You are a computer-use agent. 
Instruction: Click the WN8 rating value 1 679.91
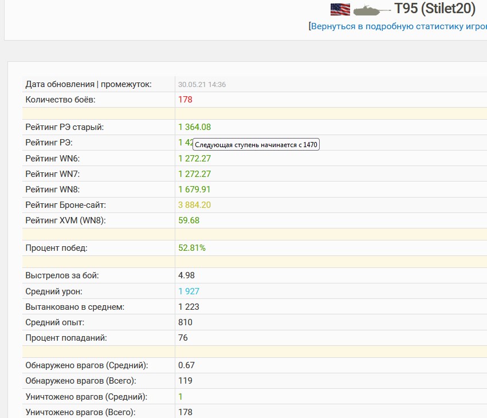pos(194,190)
